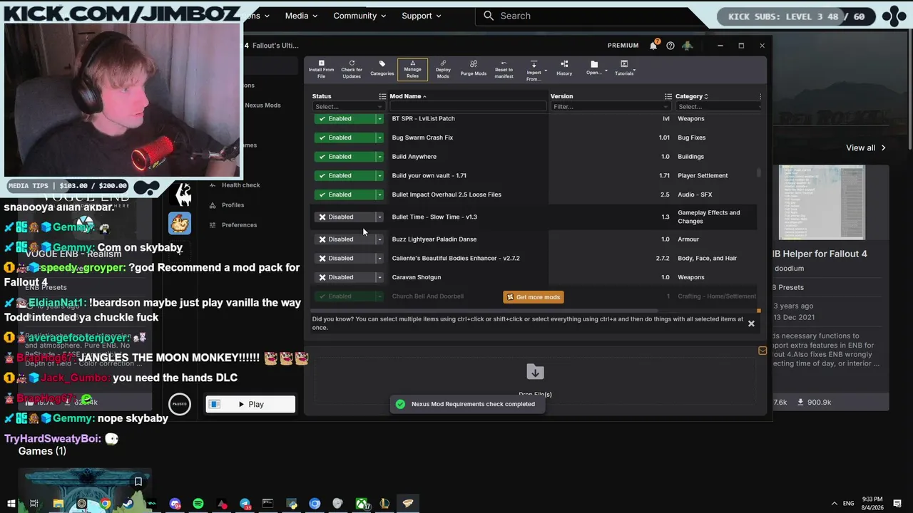Click the Windows Start button
Screen dimensions: 913x513
11,504
